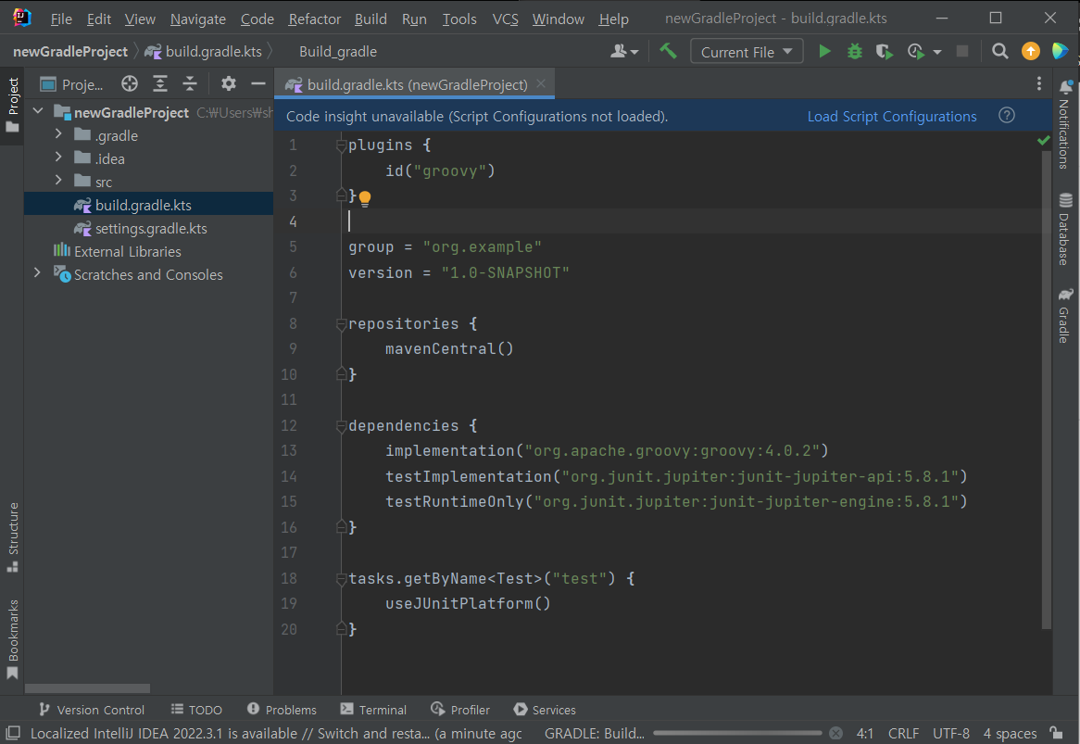This screenshot has width=1080, height=744.
Task: Toggle the Bookmarks tool window
Action: coord(12,639)
